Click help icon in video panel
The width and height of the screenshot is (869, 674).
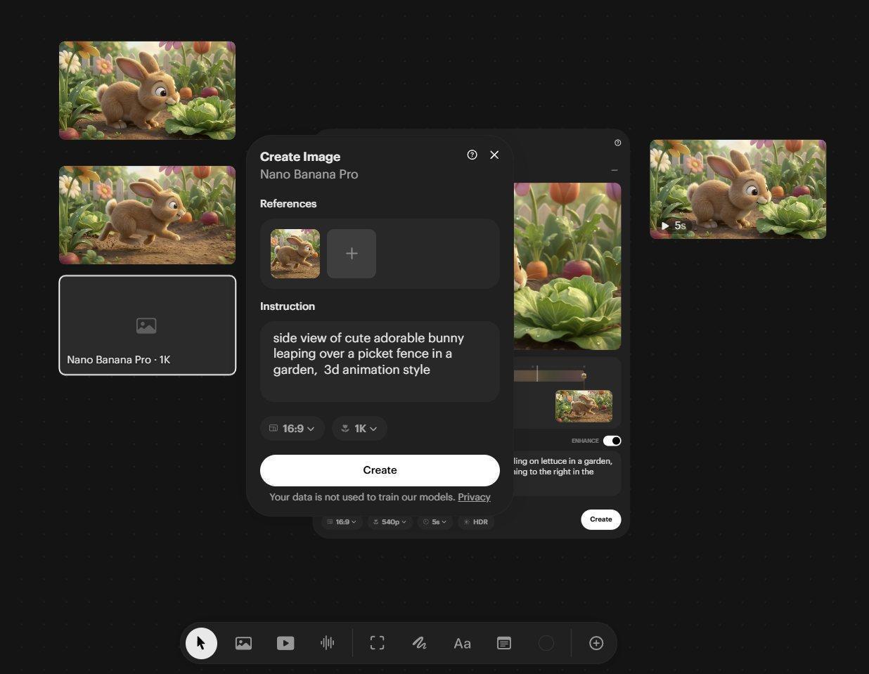pyautogui.click(x=618, y=143)
